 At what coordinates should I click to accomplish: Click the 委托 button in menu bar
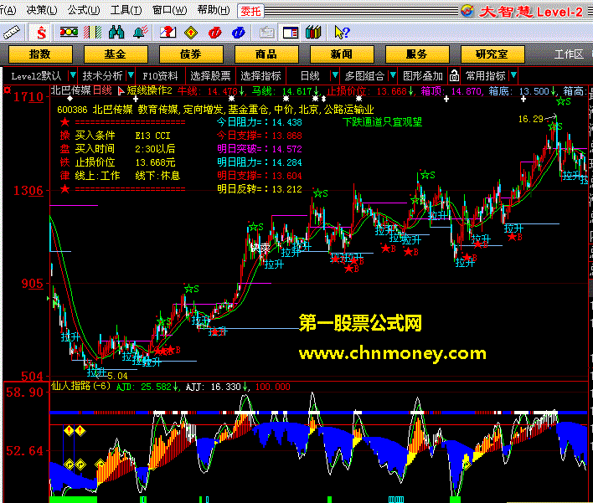[250, 12]
